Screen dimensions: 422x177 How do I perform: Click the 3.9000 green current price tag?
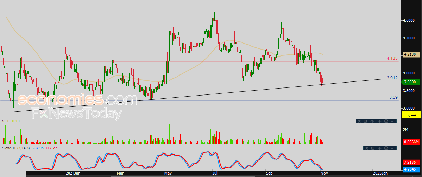[411, 82]
